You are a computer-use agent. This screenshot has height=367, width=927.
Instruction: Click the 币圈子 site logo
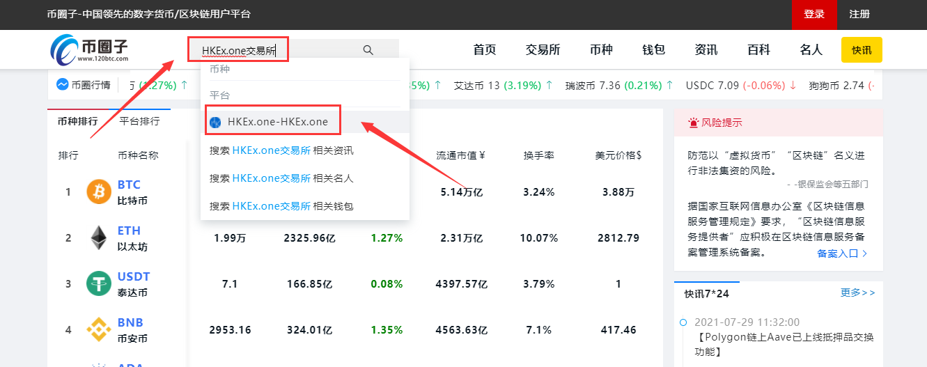coord(89,49)
